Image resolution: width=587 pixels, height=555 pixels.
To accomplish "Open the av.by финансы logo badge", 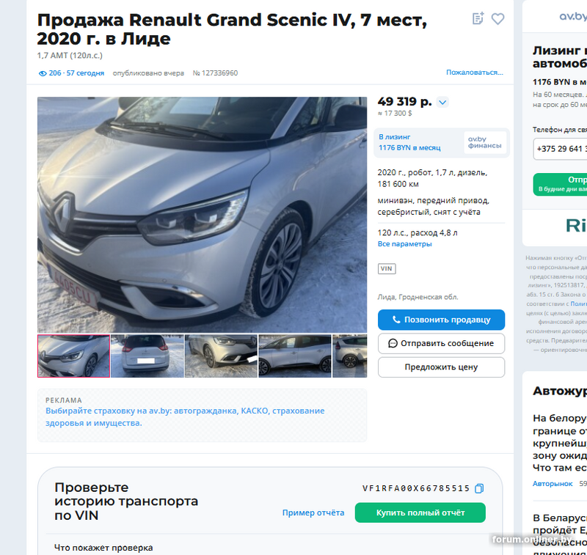I will coord(485,142).
